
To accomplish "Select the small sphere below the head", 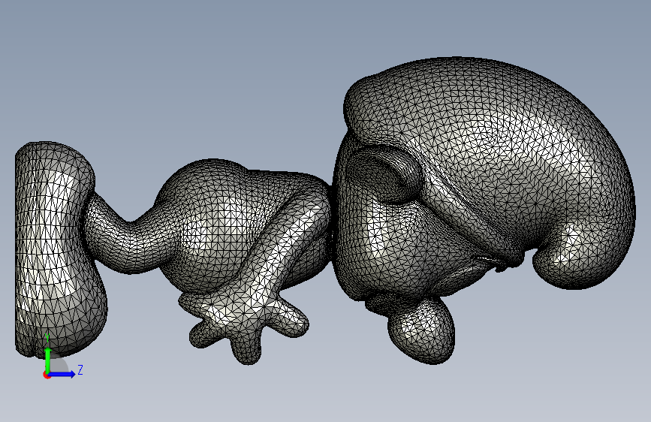I will [422, 331].
